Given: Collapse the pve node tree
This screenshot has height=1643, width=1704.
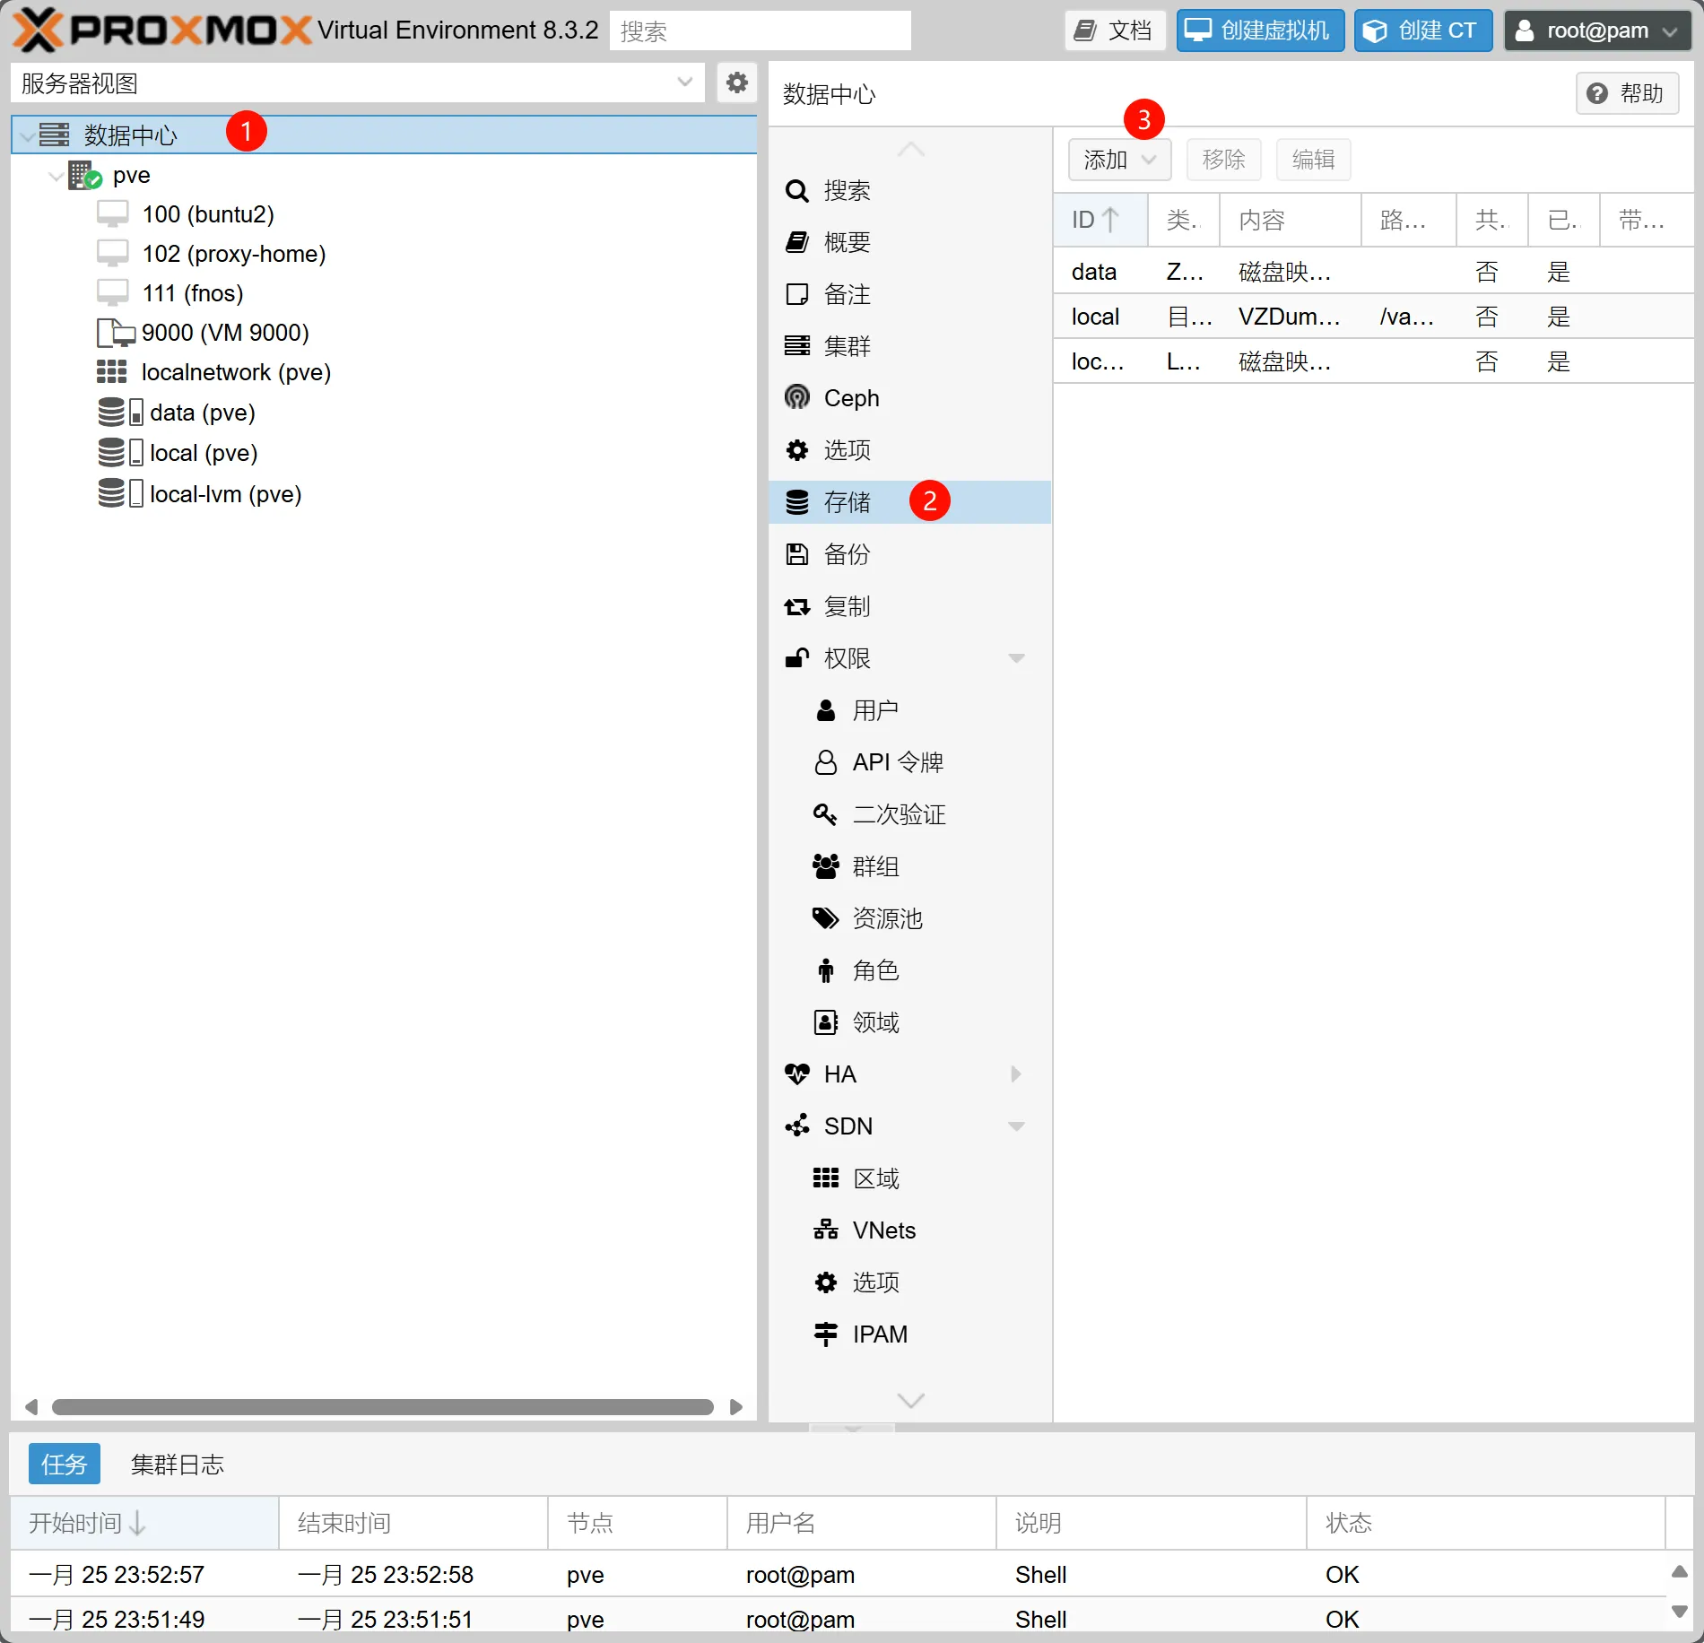Looking at the screenshot, I should click(56, 176).
